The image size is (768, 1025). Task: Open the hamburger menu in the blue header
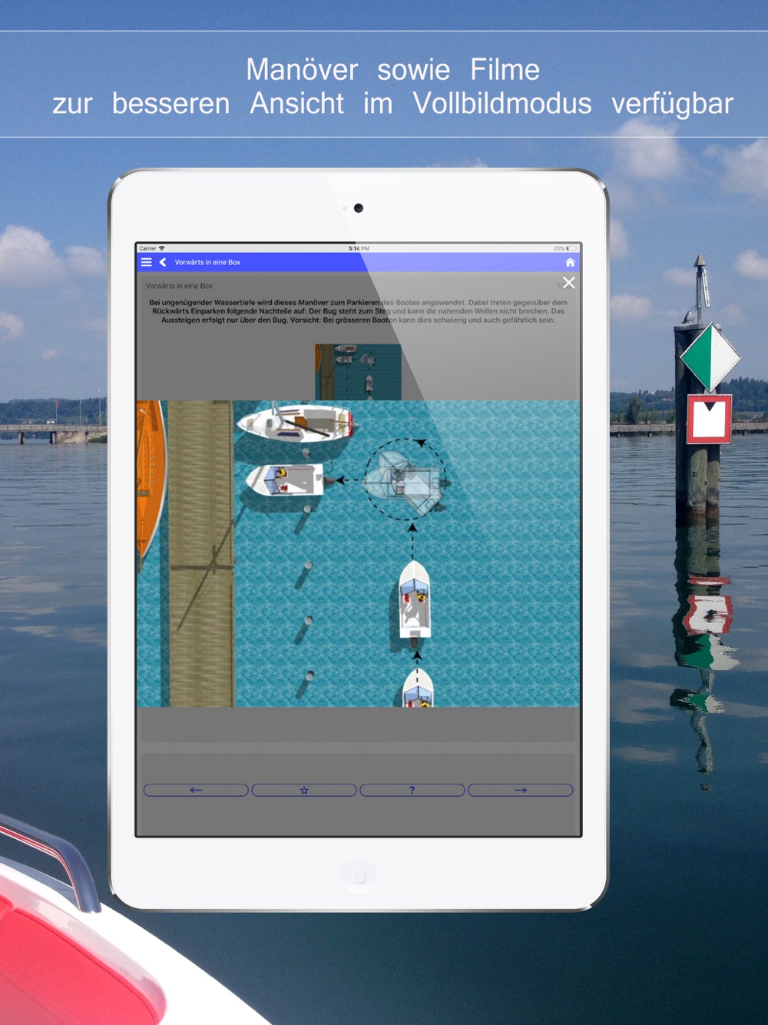(146, 262)
